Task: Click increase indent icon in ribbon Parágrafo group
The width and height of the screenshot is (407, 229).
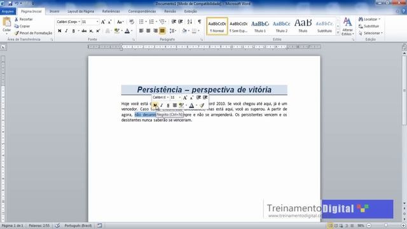Action: tap(181, 22)
